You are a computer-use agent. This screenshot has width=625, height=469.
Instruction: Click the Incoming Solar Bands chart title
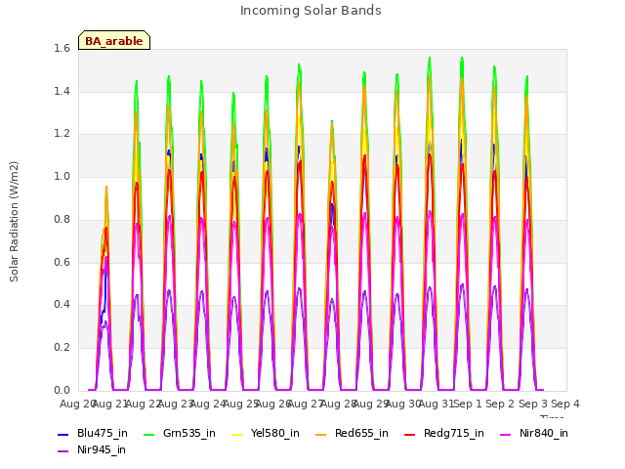311,11
